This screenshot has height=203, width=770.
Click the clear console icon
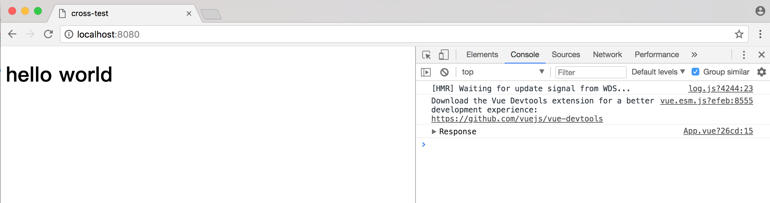444,72
